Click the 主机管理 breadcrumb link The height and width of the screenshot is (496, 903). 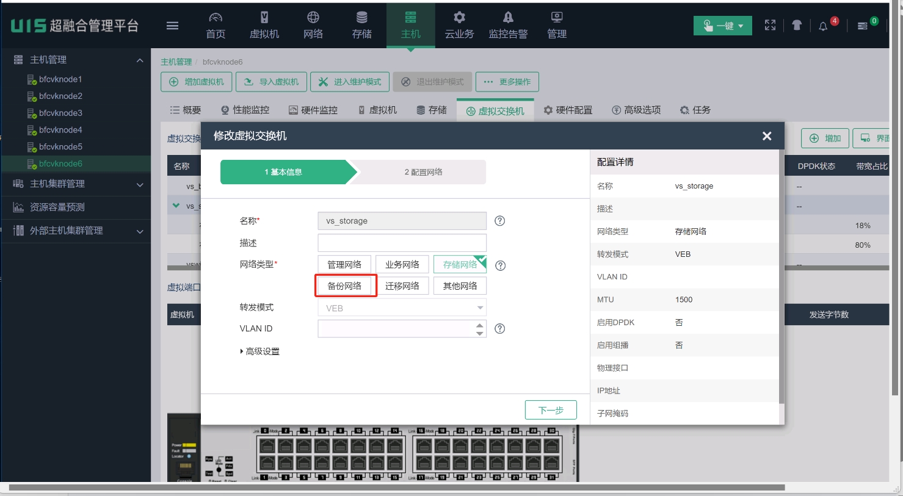pyautogui.click(x=176, y=62)
